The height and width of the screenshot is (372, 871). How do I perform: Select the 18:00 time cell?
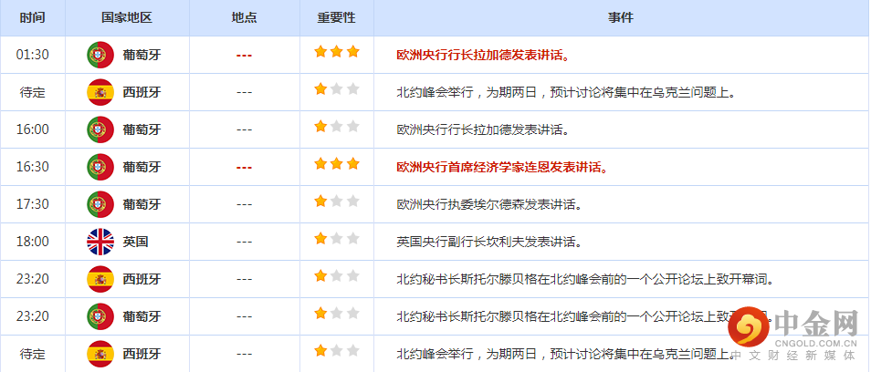tap(32, 242)
